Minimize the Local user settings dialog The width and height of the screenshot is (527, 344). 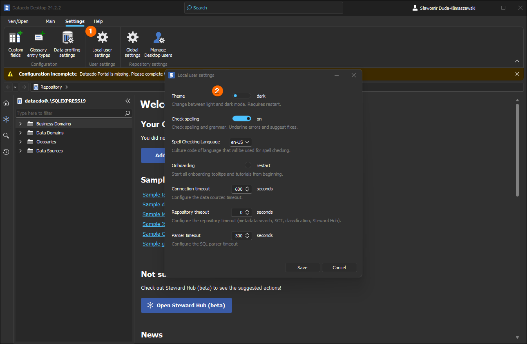[337, 75]
